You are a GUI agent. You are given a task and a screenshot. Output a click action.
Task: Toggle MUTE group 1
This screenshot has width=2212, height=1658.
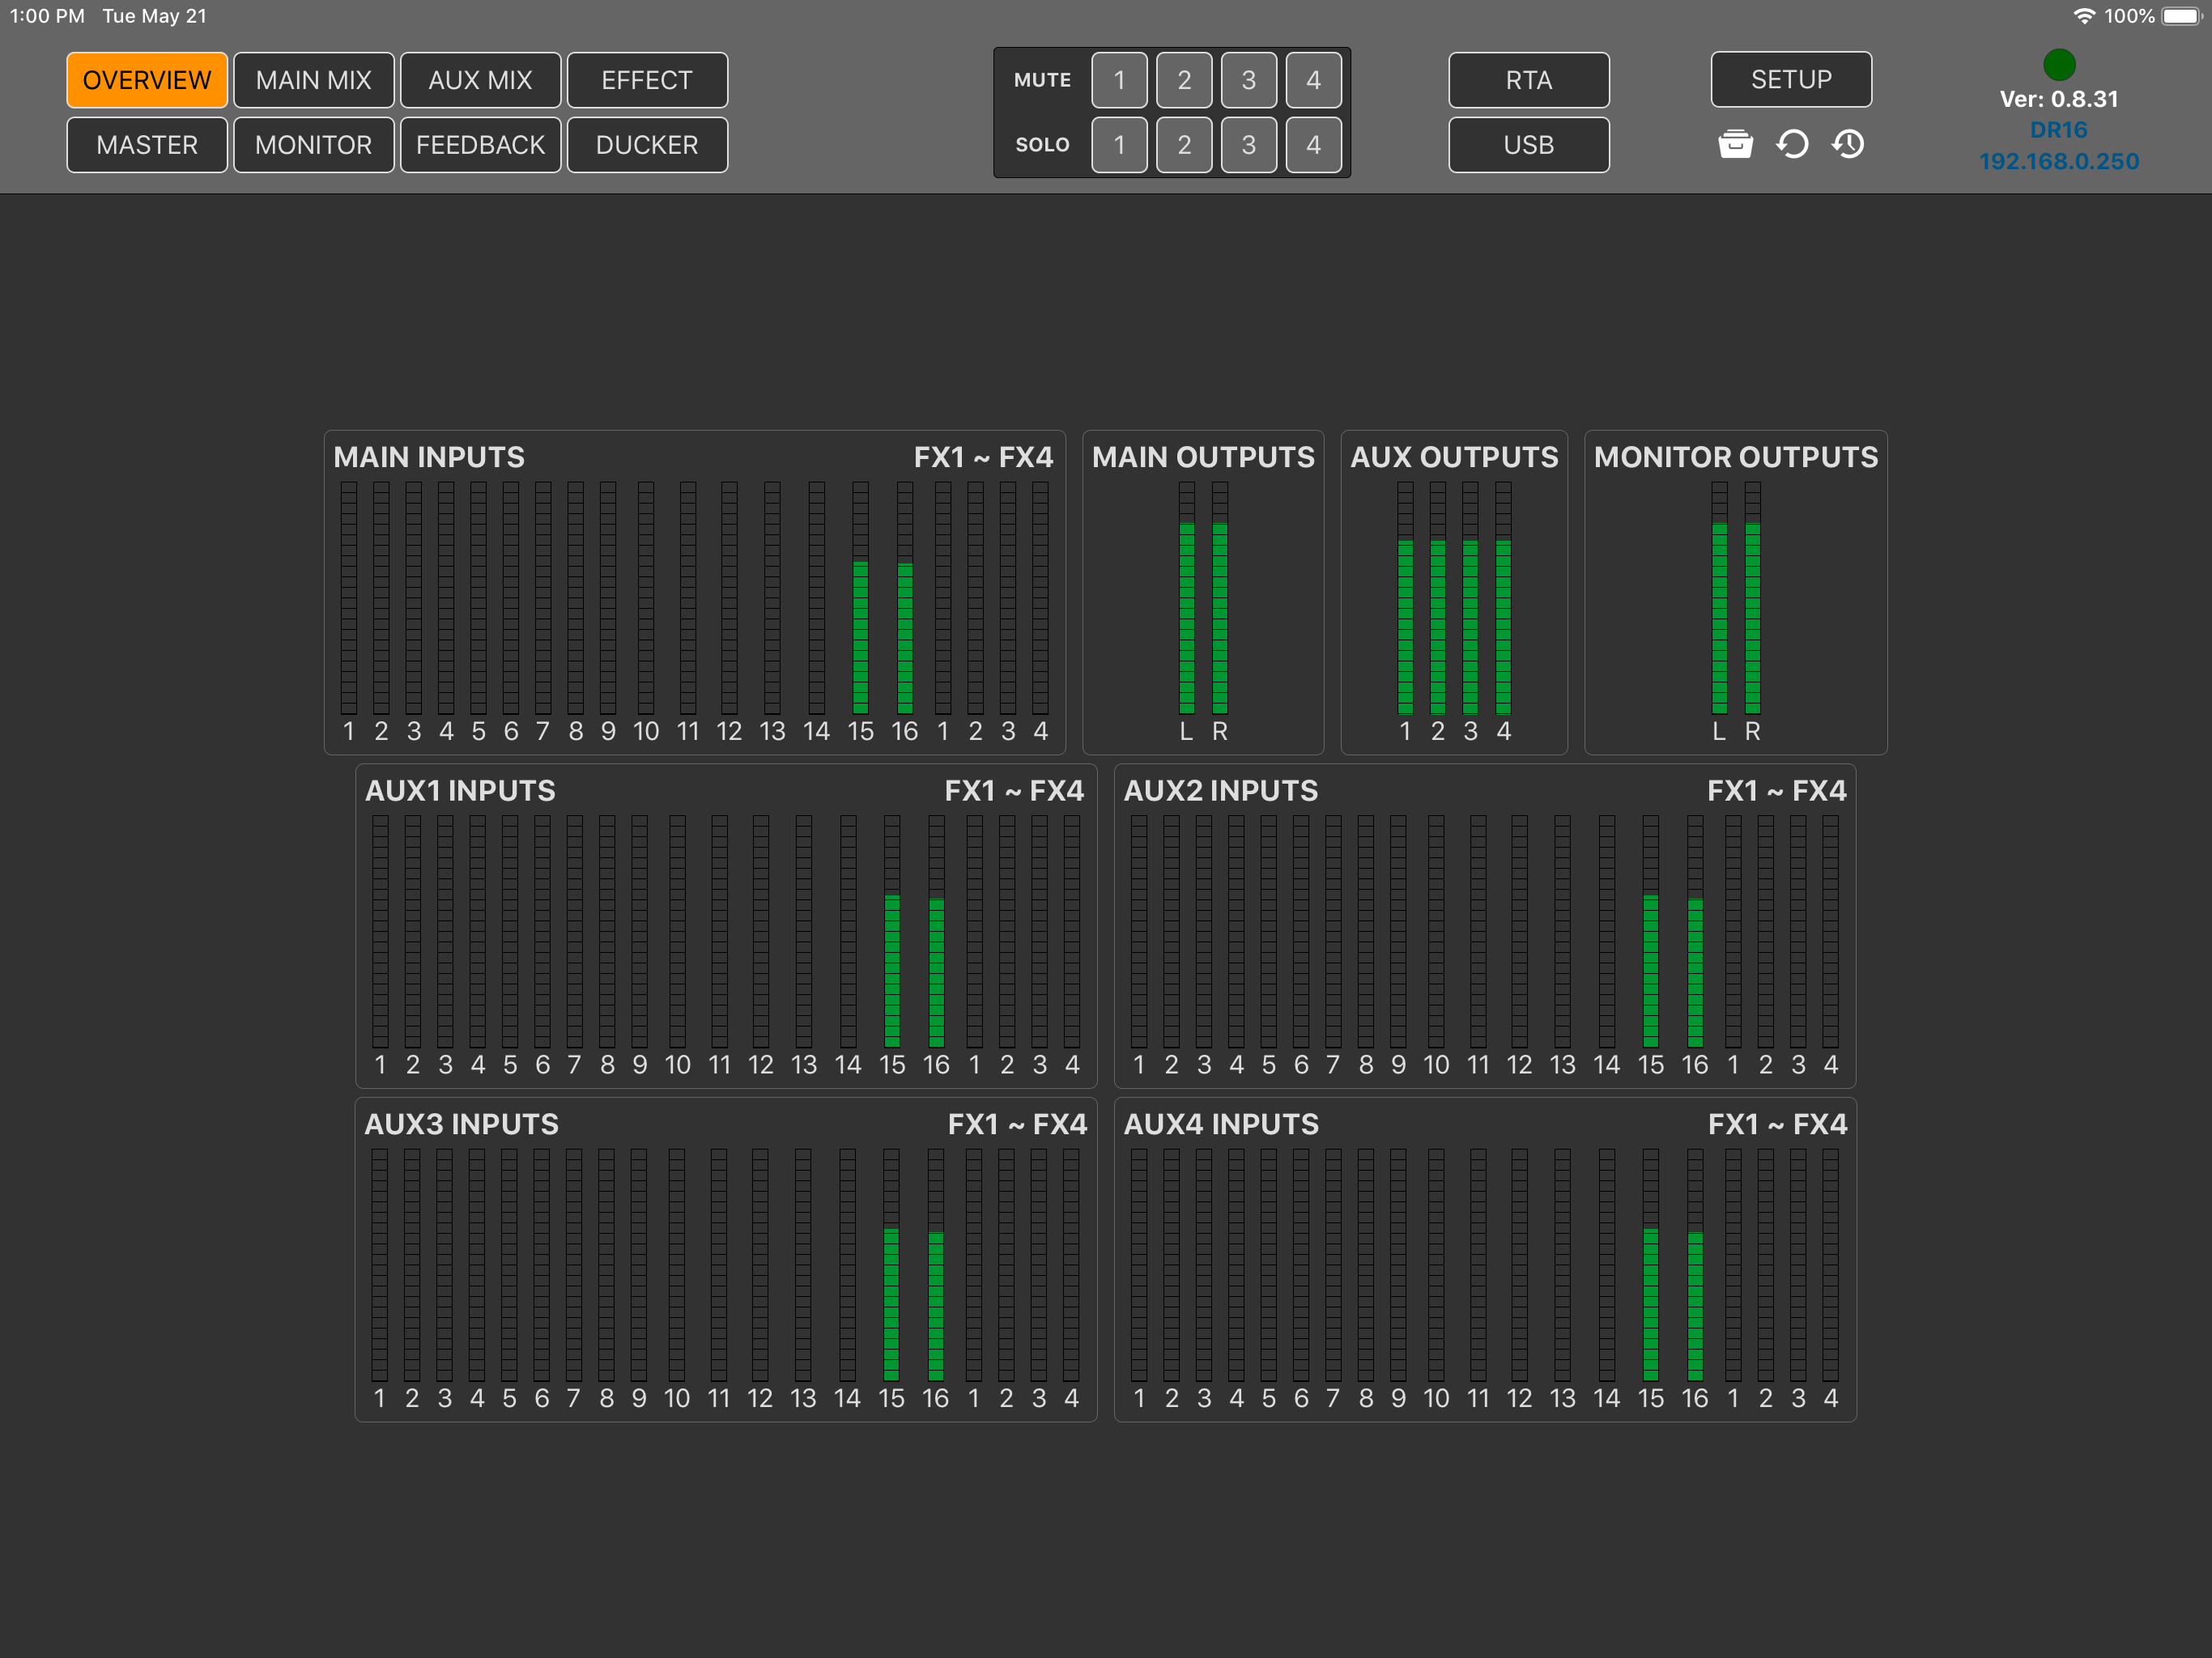tap(1119, 80)
